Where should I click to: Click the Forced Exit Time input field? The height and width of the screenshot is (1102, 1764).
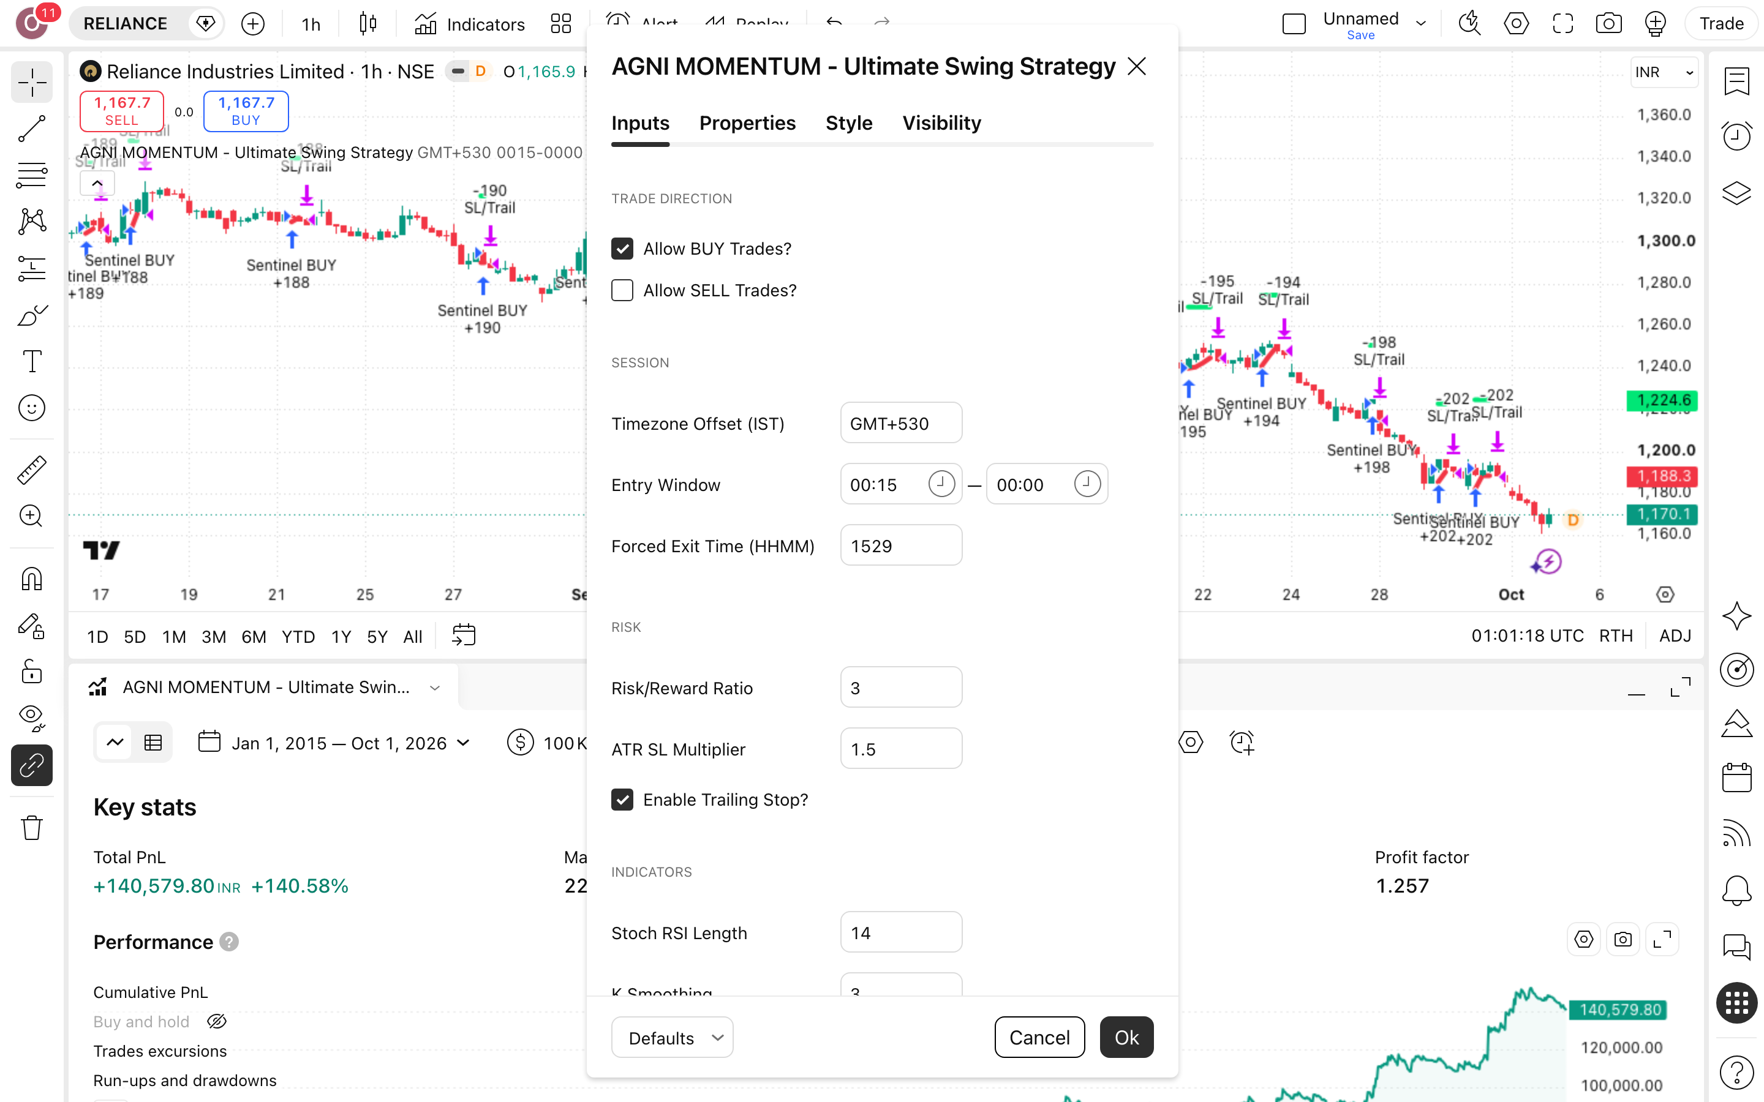click(x=901, y=545)
